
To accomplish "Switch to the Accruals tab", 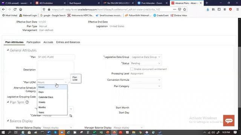I will (x=48, y=42).
